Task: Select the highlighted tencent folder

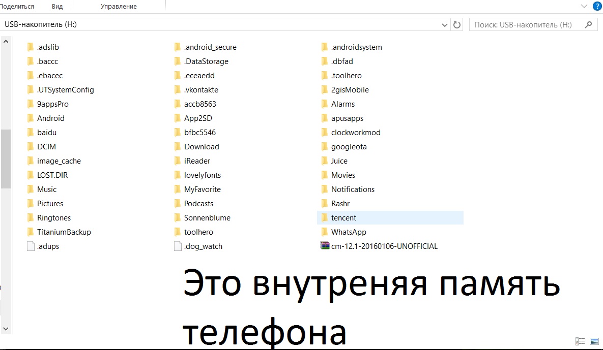Action: pyautogui.click(x=343, y=218)
